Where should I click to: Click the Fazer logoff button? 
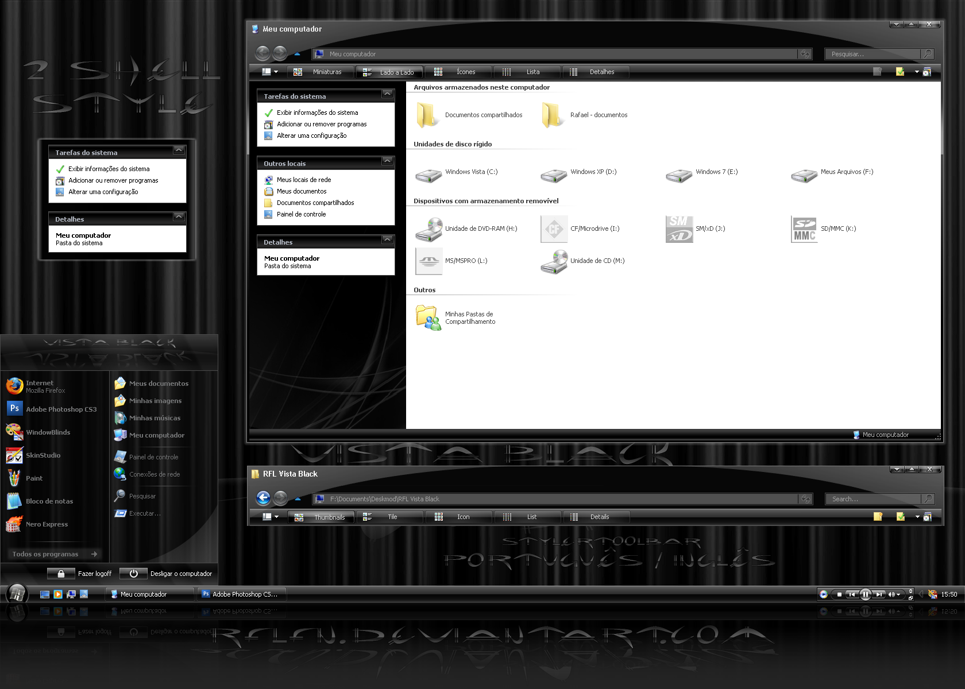pos(80,574)
